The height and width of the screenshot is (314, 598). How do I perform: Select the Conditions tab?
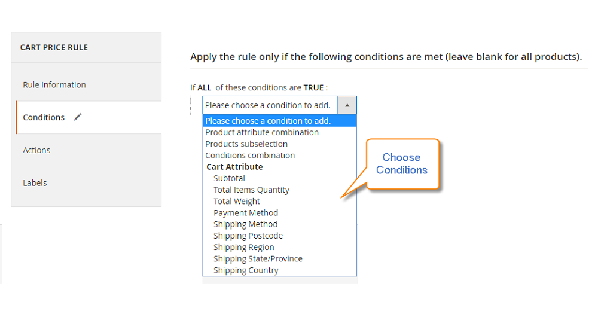click(44, 117)
